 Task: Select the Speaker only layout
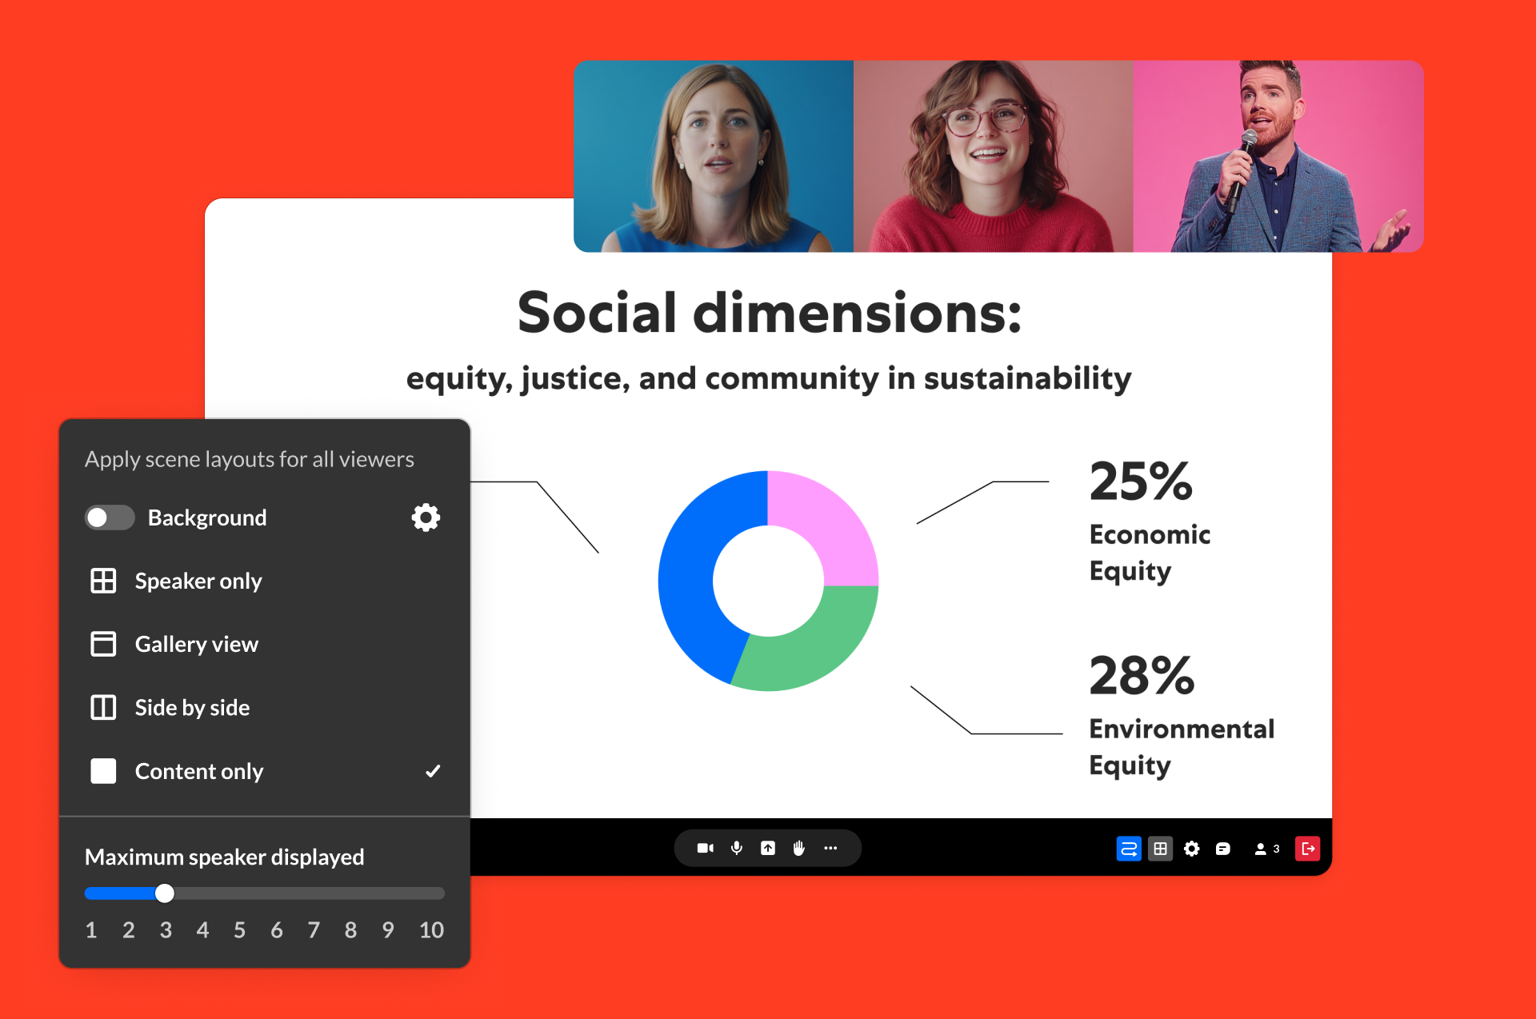point(198,581)
